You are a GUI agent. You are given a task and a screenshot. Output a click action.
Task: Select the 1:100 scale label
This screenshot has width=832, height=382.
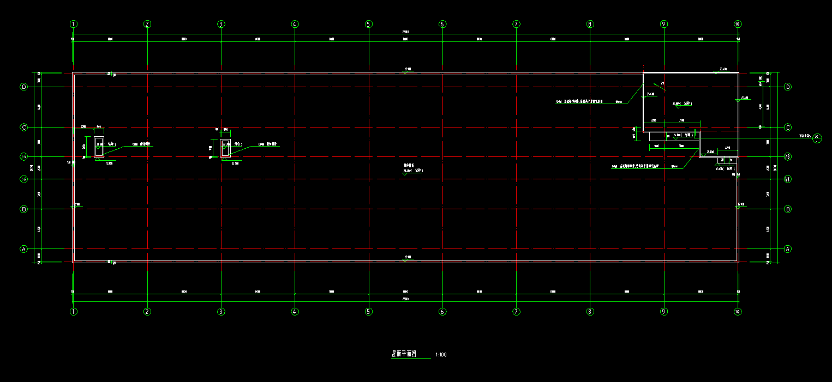tap(441, 355)
